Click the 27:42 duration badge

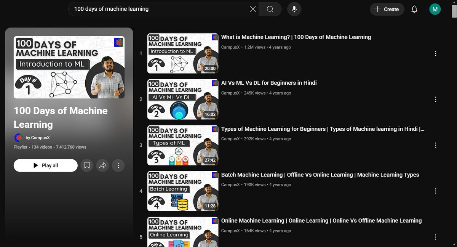(210, 160)
